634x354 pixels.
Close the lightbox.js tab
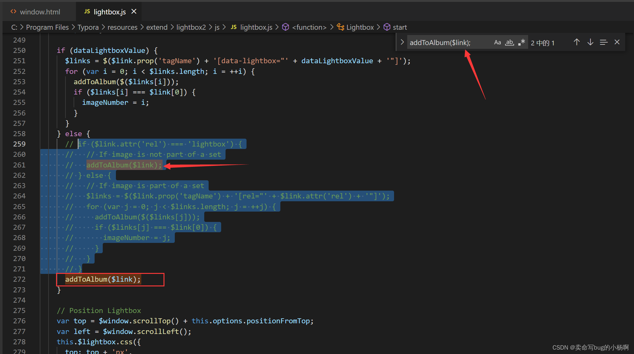click(134, 12)
